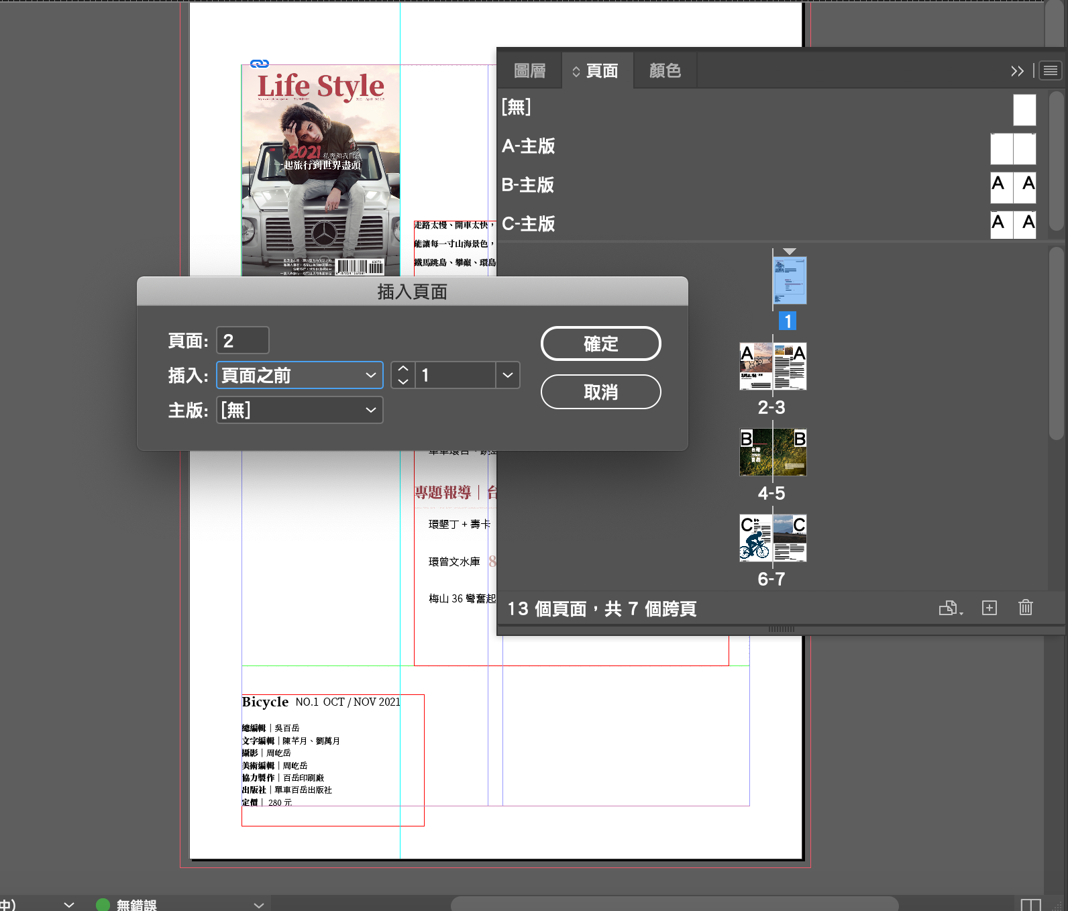The image size is (1068, 911).
Task: Click the link badge on cover image
Action: click(x=260, y=64)
